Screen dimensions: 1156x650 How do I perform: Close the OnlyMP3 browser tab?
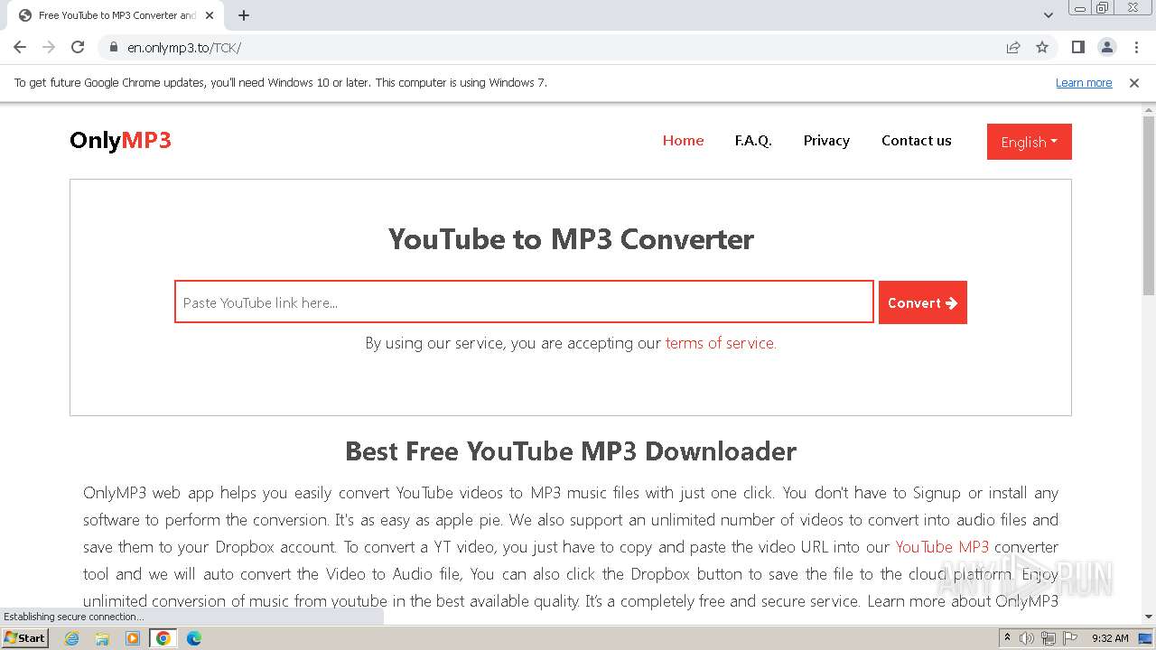tap(210, 15)
